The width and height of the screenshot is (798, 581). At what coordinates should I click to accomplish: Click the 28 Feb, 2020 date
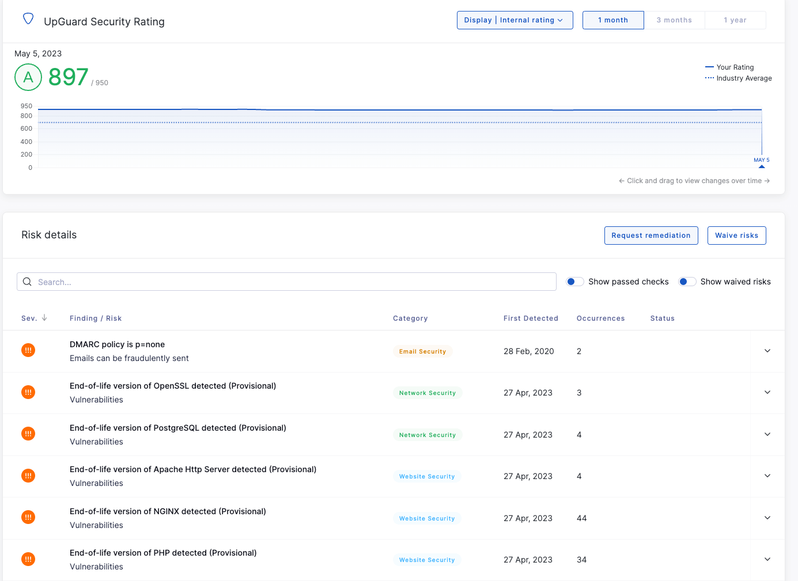tap(529, 351)
